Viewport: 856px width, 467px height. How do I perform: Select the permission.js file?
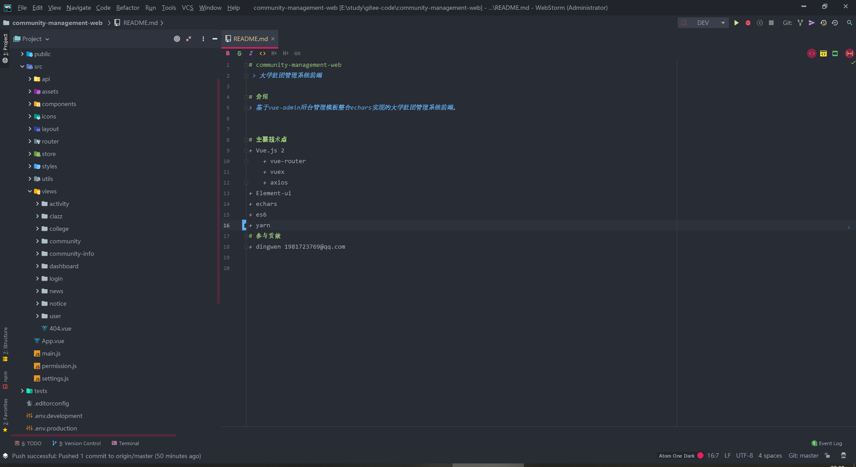pyautogui.click(x=59, y=366)
